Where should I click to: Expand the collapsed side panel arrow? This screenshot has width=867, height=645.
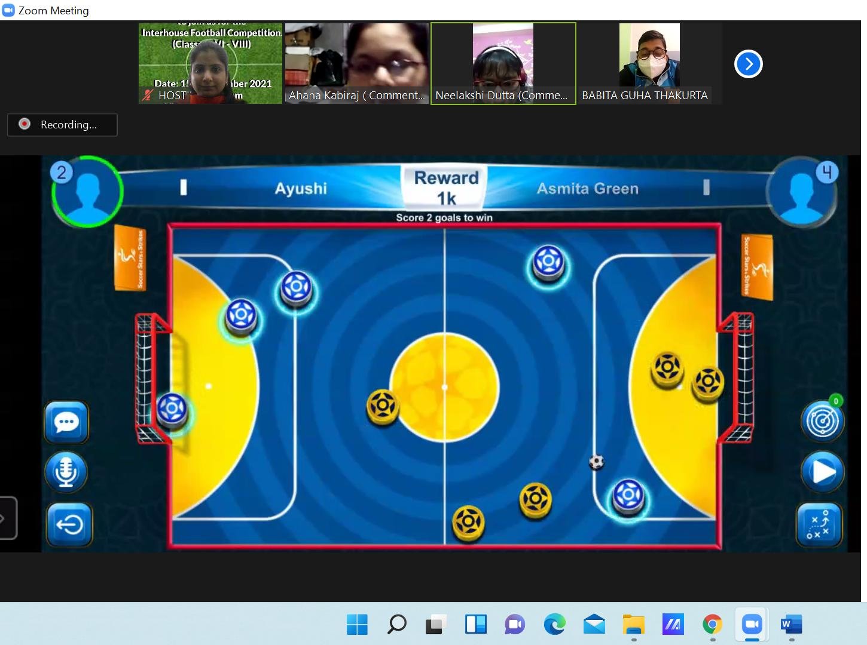point(5,518)
